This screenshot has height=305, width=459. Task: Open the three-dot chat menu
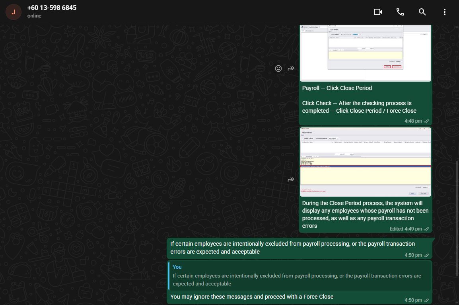pos(444,12)
